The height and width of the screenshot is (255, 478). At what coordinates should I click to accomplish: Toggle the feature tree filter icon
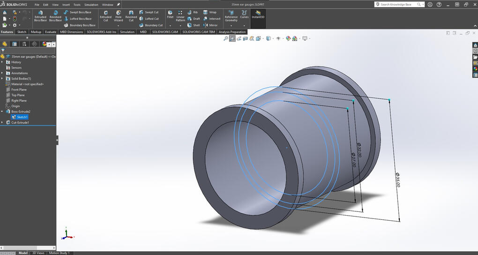(x=3, y=50)
